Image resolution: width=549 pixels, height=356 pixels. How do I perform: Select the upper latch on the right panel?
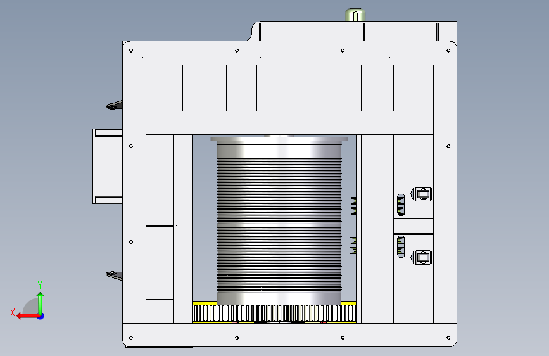pos(422,194)
